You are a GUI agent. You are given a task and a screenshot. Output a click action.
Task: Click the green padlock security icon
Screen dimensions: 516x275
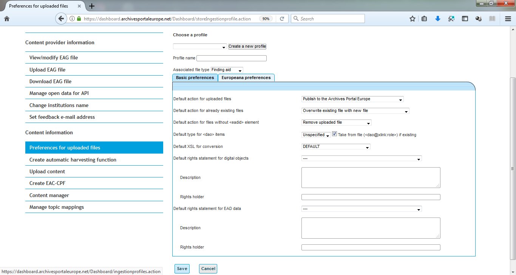[79, 19]
